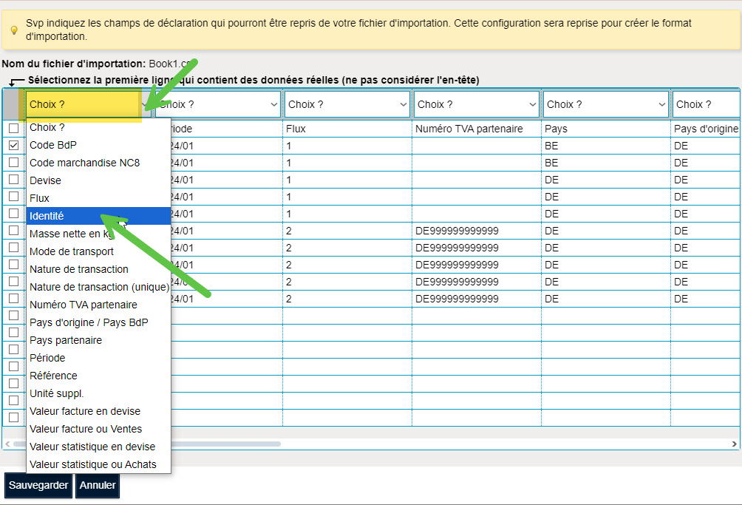
Task: Click the 'Pays d'origine' table cell
Action: coord(706,129)
